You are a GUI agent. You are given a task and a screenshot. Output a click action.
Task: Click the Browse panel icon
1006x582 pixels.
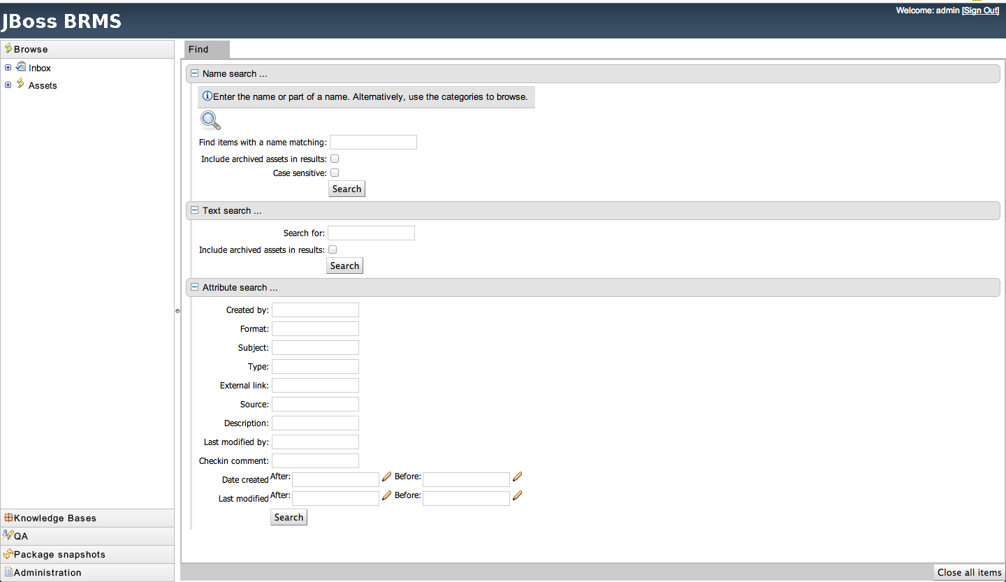click(8, 49)
